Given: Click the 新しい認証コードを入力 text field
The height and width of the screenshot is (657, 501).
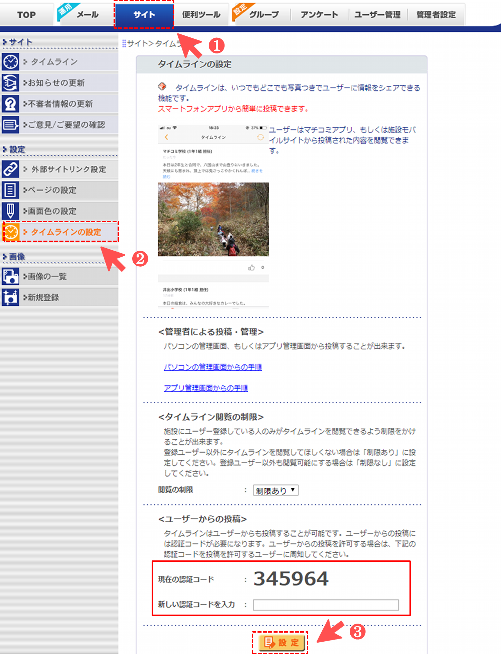Looking at the screenshot, I should point(325,605).
